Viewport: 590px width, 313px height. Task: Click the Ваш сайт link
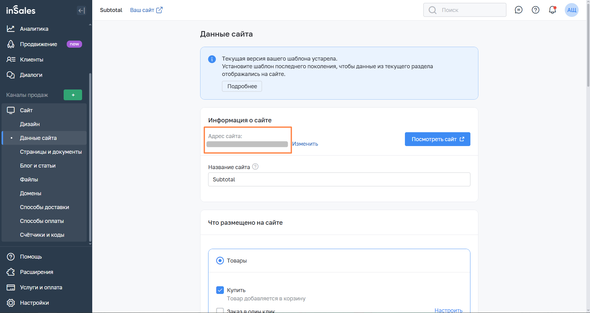pyautogui.click(x=142, y=10)
